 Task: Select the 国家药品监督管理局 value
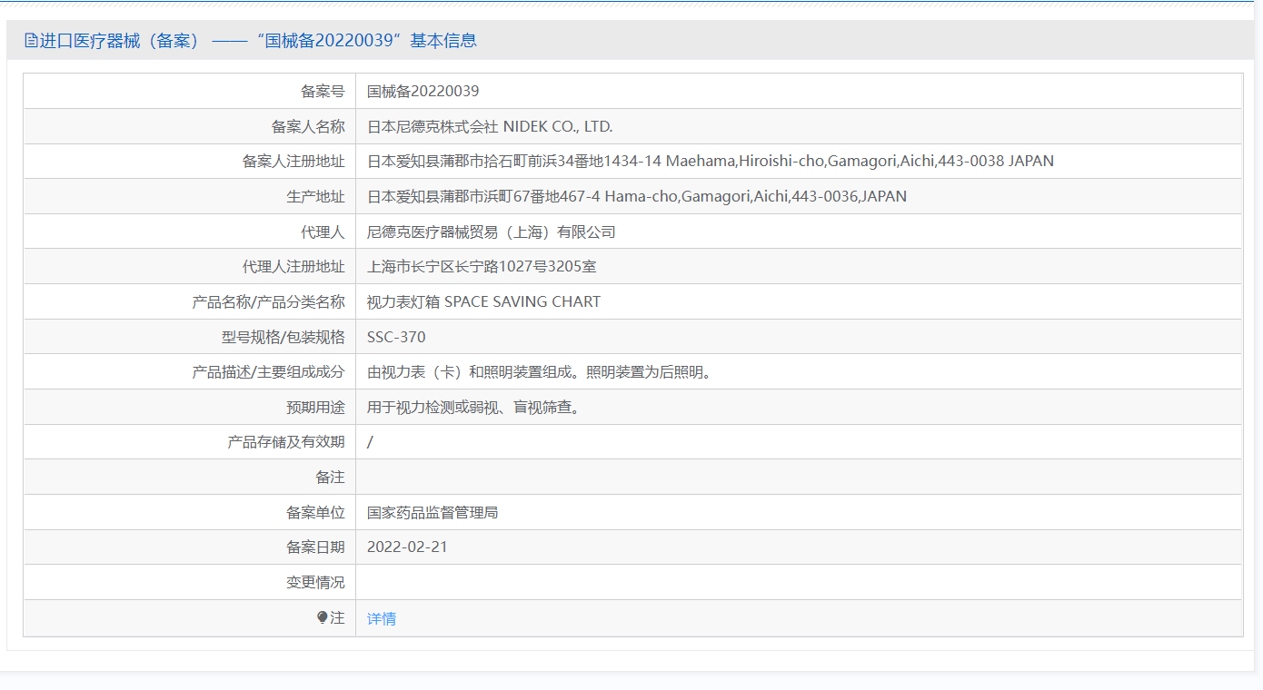[433, 512]
